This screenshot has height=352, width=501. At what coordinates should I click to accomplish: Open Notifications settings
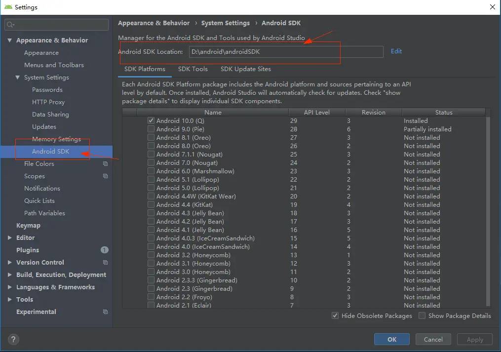tap(42, 188)
